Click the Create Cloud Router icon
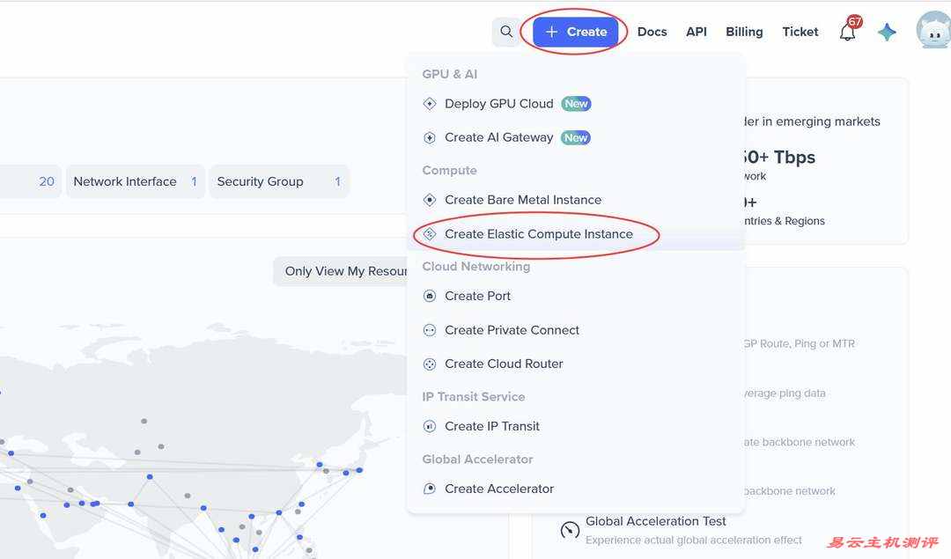951x559 pixels. click(x=430, y=364)
